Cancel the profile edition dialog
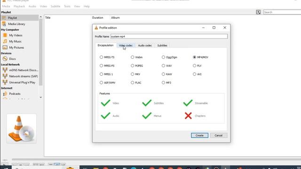The width and height of the screenshot is (301, 169). coord(218,135)
